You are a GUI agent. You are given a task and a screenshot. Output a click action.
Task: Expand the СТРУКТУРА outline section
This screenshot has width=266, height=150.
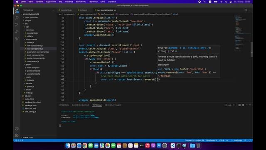click(x=28, y=137)
